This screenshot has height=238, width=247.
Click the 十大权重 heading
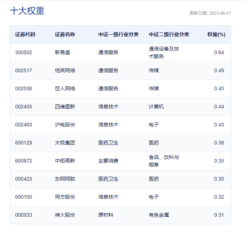point(27,11)
